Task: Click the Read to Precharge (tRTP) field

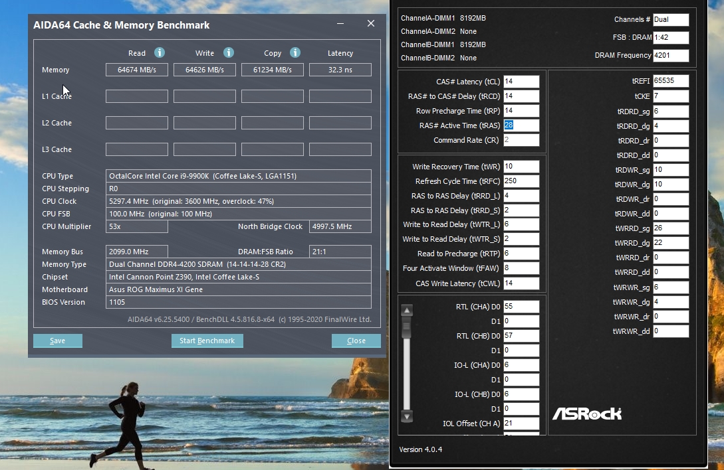Action: (521, 254)
